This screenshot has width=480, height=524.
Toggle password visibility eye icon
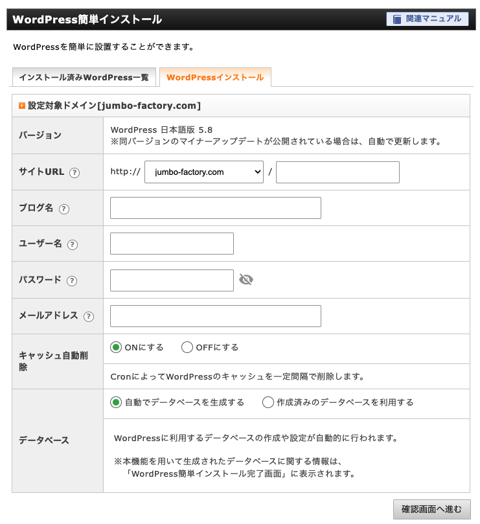[246, 279]
